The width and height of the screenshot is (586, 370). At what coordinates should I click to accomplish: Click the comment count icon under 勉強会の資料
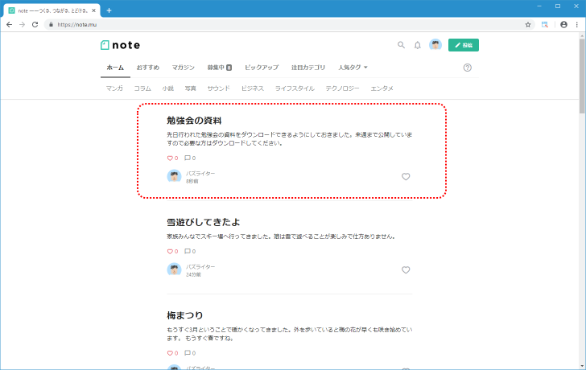pyautogui.click(x=190, y=158)
